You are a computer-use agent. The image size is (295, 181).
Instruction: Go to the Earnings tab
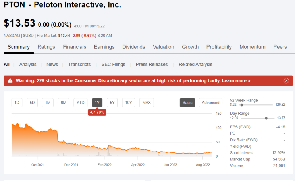coord(104,47)
